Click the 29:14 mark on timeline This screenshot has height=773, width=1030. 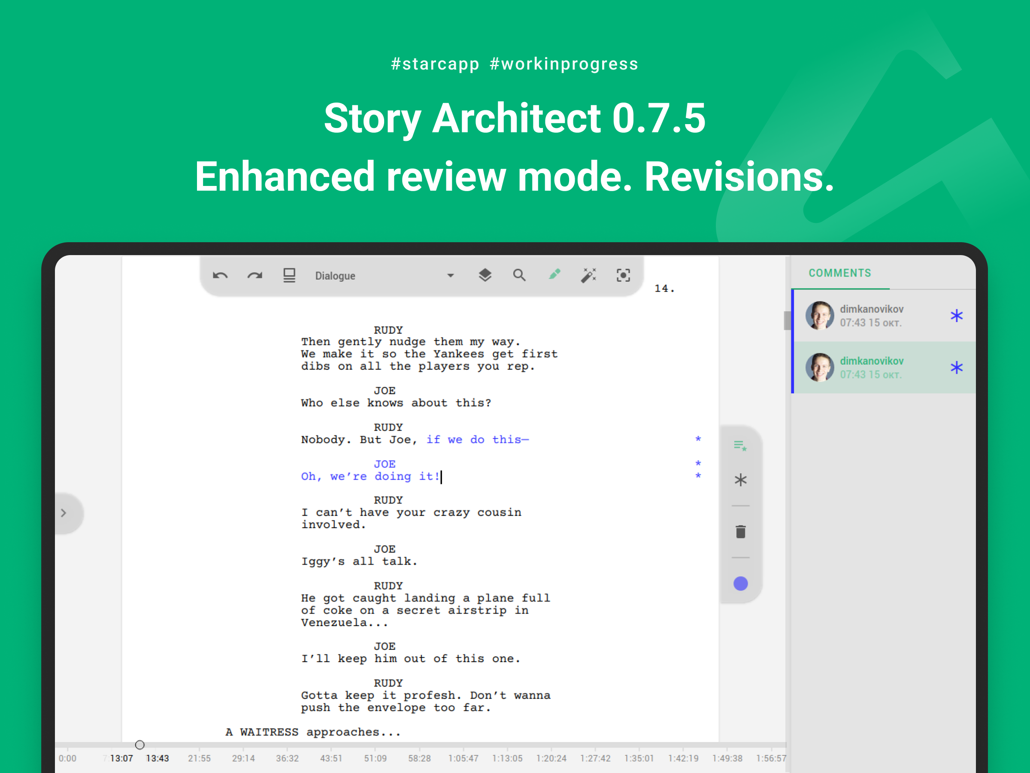(x=243, y=758)
